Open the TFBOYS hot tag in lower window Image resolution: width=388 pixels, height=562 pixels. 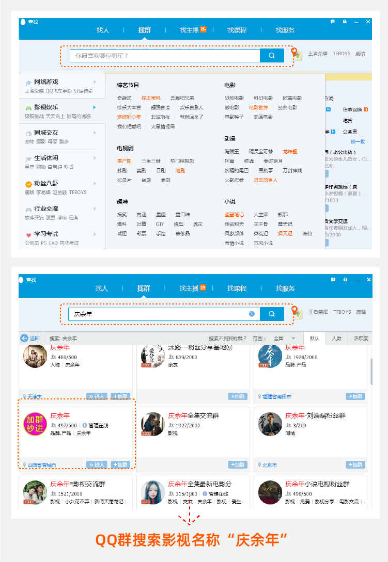(x=342, y=312)
